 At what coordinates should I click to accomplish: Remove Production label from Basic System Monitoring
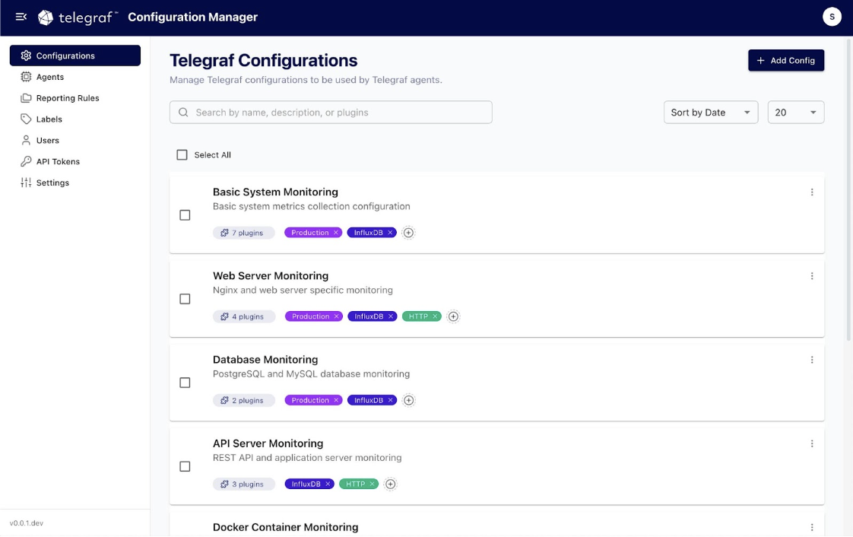[335, 233]
